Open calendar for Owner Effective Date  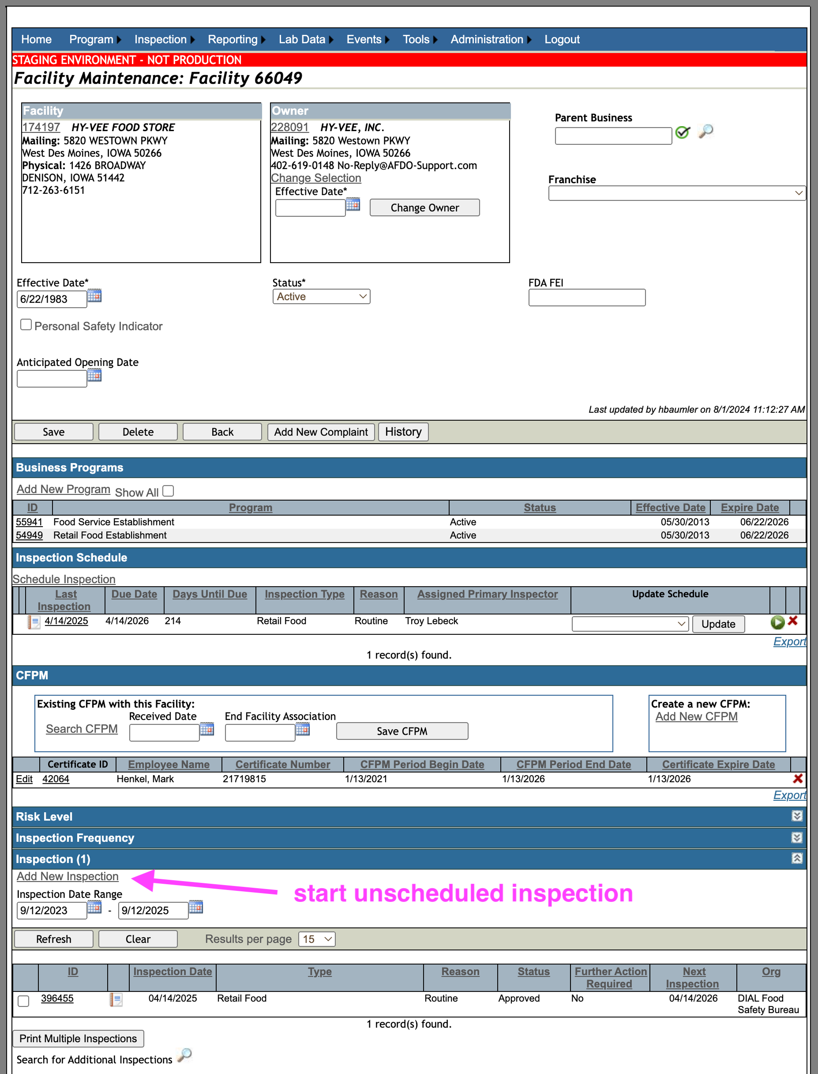(353, 204)
